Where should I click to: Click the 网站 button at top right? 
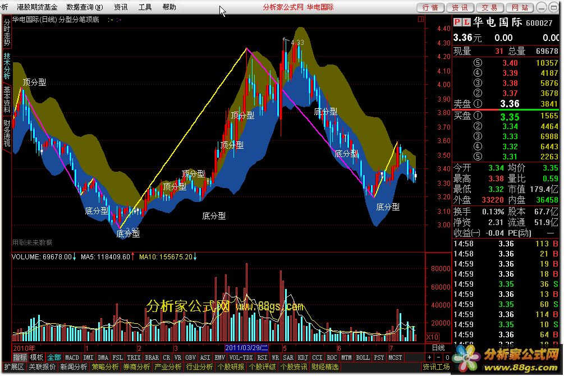coord(520,7)
